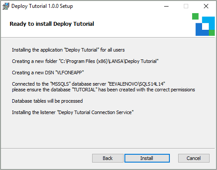The height and width of the screenshot is (170, 217).
Task: Click the MSSQLS database server connection line
Action: tap(89, 84)
